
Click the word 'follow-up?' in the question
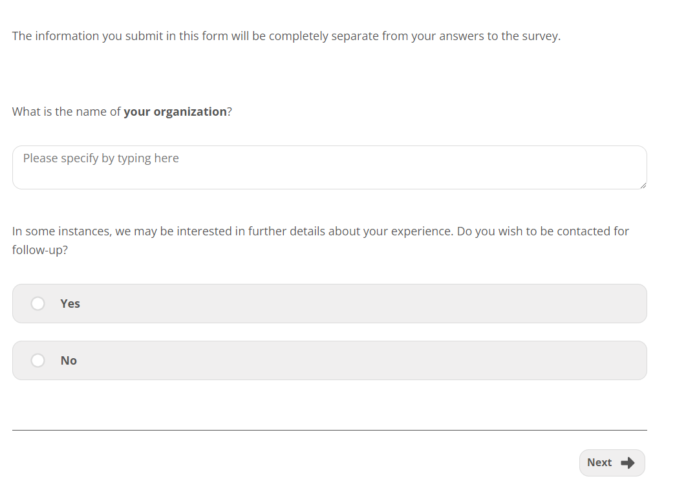(x=39, y=250)
